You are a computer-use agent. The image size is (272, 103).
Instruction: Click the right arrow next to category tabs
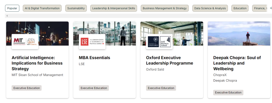270,8
